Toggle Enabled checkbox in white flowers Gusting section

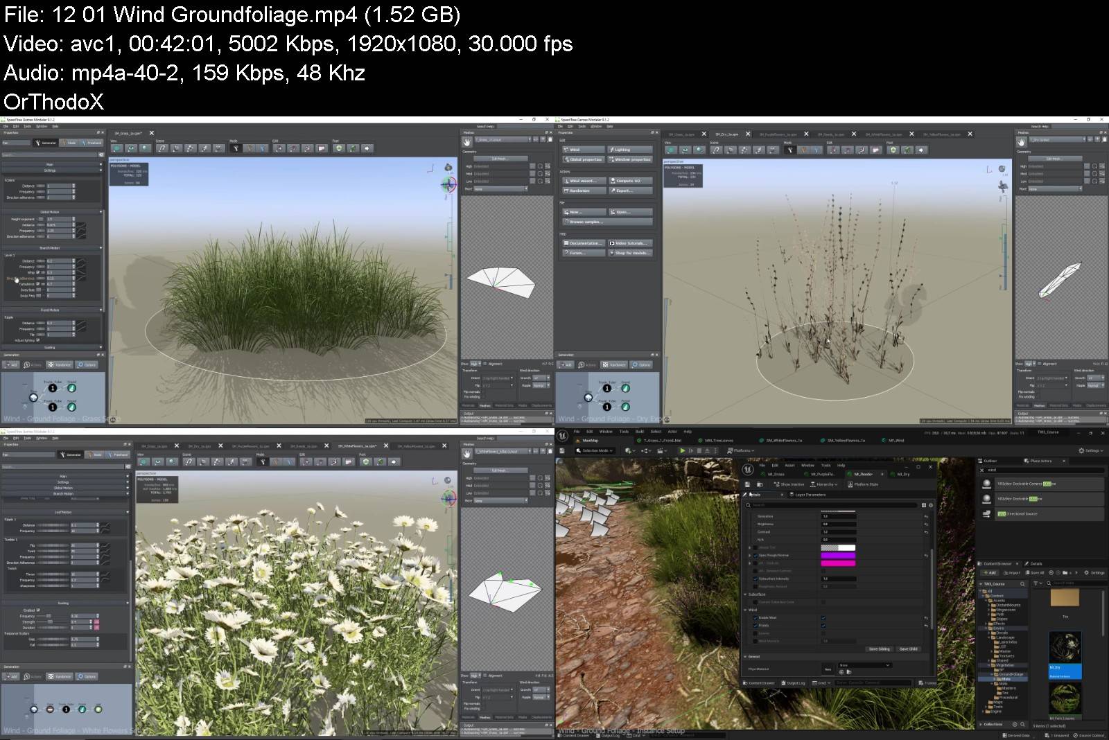(38, 610)
